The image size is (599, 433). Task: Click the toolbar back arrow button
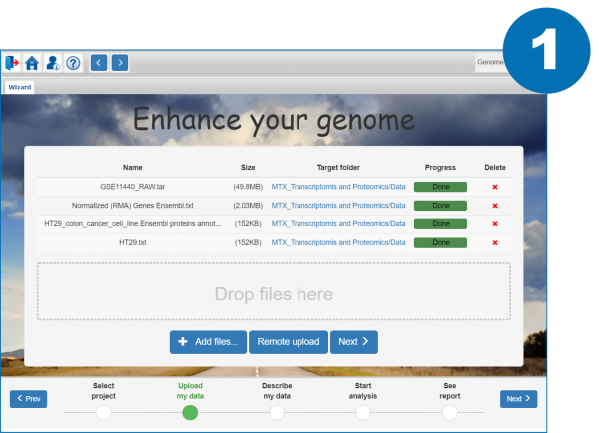coord(99,63)
